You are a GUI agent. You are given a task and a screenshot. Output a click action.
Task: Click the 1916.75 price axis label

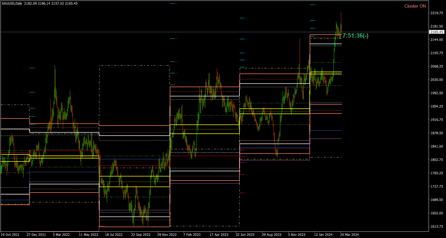click(x=436, y=120)
